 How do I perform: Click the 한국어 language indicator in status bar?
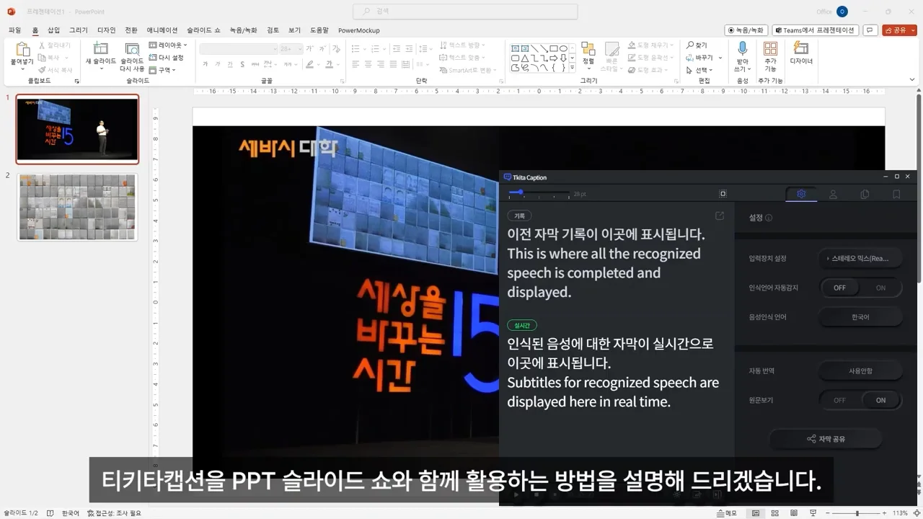coord(71,513)
